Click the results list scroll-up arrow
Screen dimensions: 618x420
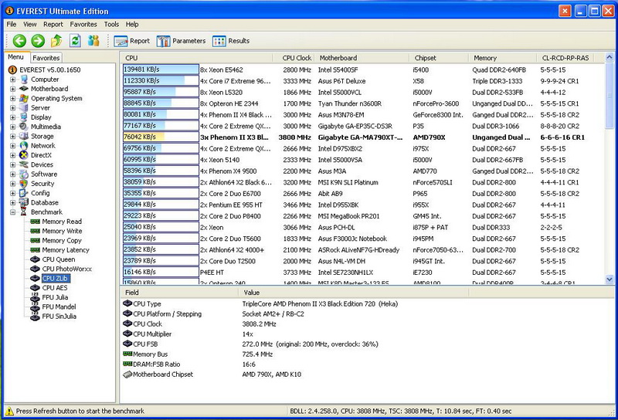pyautogui.click(x=610, y=58)
